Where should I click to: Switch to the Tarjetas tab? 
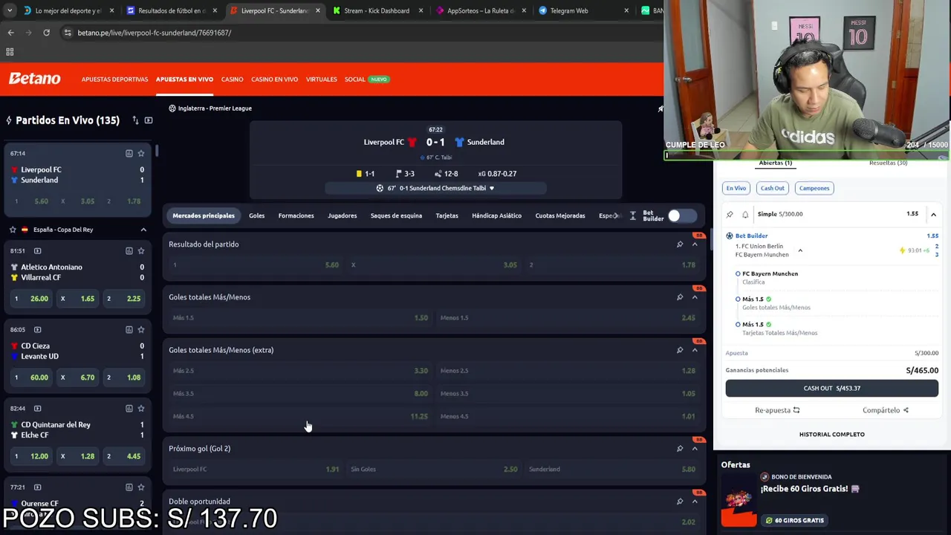click(x=447, y=215)
